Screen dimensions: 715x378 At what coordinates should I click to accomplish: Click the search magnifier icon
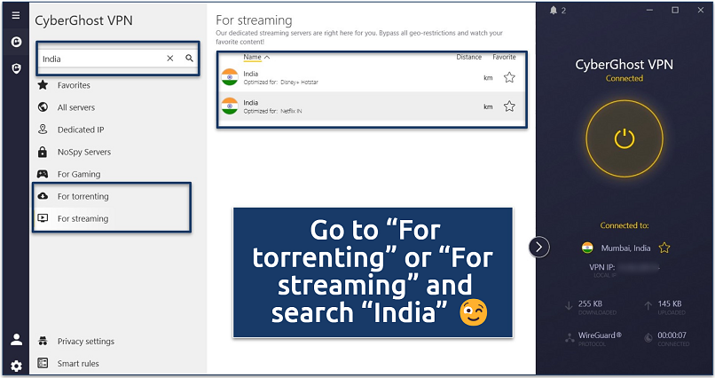coord(189,59)
